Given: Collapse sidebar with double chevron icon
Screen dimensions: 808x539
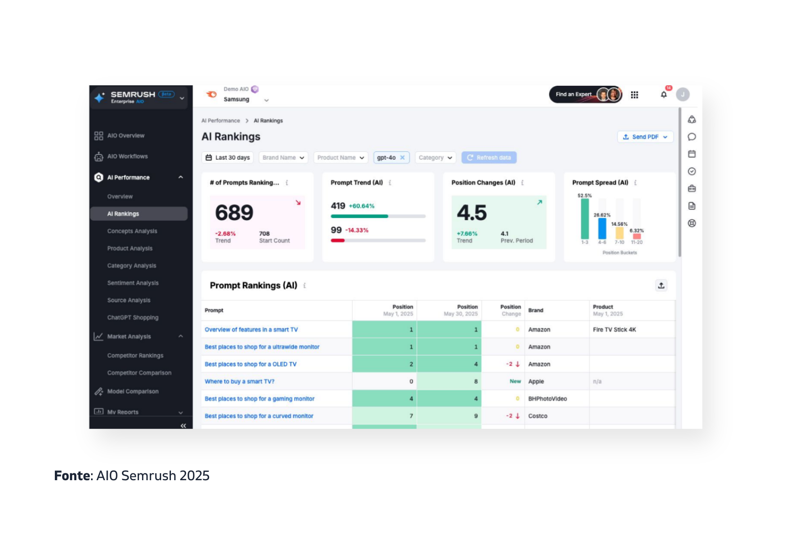Looking at the screenshot, I should point(183,425).
